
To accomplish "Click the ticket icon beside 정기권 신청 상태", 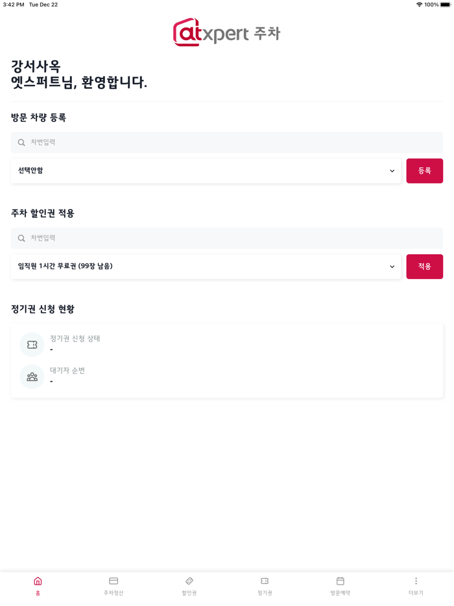I will (x=32, y=344).
